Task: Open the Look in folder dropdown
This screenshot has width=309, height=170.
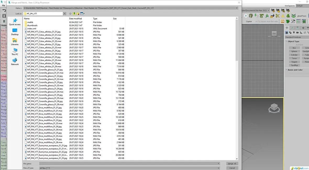Action: tap(64, 14)
